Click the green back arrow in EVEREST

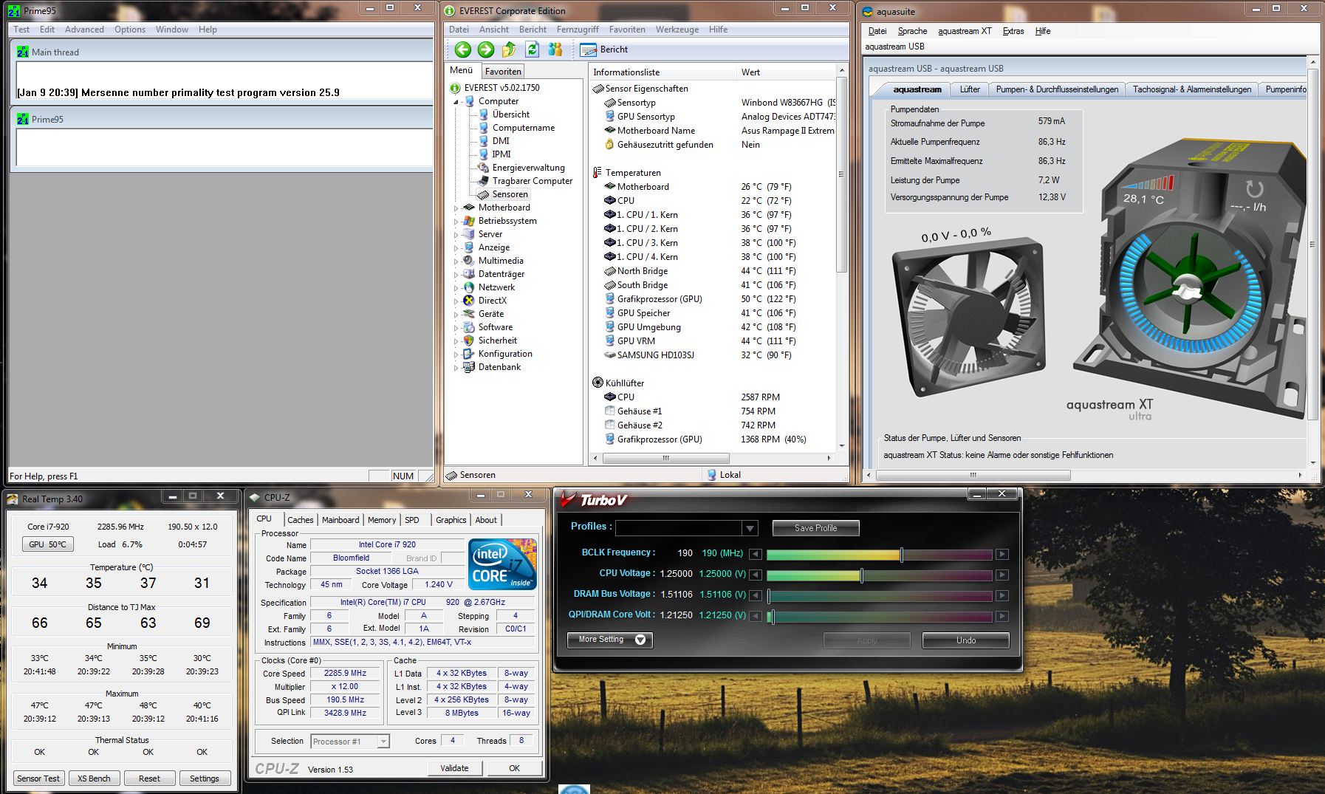463,49
